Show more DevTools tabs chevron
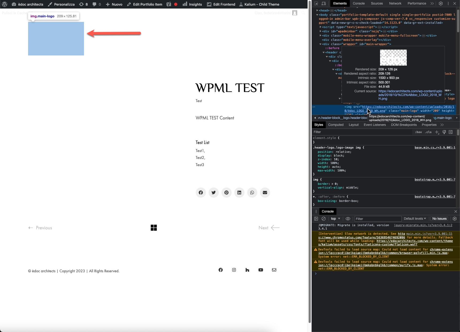Screen dimensions: 460x332 (432, 3)
